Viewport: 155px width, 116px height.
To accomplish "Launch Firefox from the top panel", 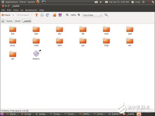I will coord(38,2).
